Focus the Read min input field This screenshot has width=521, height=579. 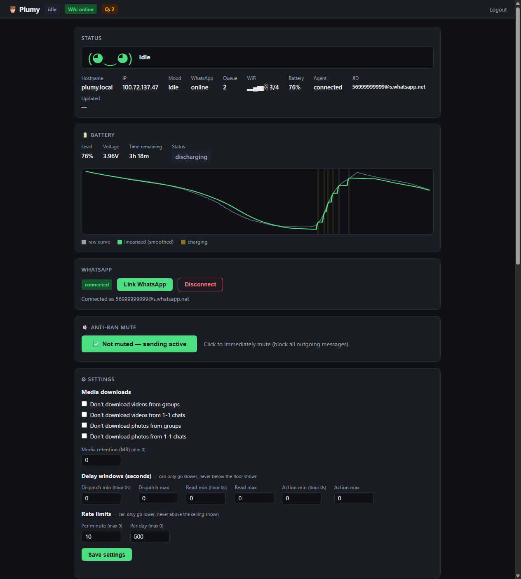point(206,498)
